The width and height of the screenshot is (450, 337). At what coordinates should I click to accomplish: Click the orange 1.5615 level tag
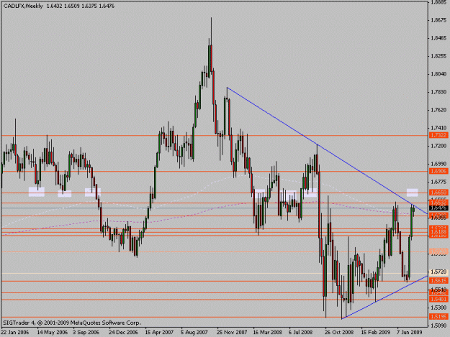pyautogui.click(x=438, y=281)
